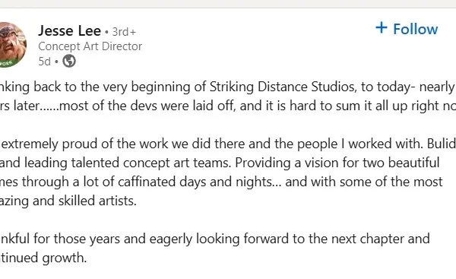This screenshot has width=456, height=279.
Task: Open Jesse Lee's profile picture
Action: tap(13, 45)
